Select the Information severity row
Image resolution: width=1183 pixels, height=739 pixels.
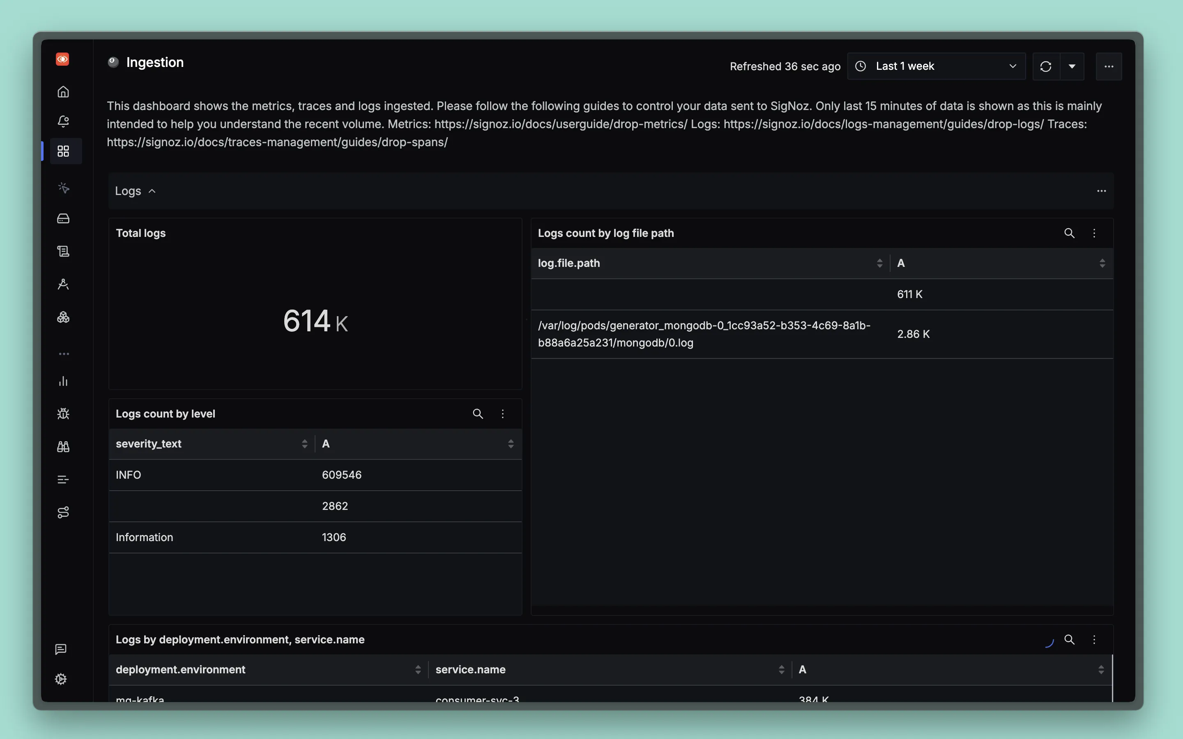coord(315,538)
